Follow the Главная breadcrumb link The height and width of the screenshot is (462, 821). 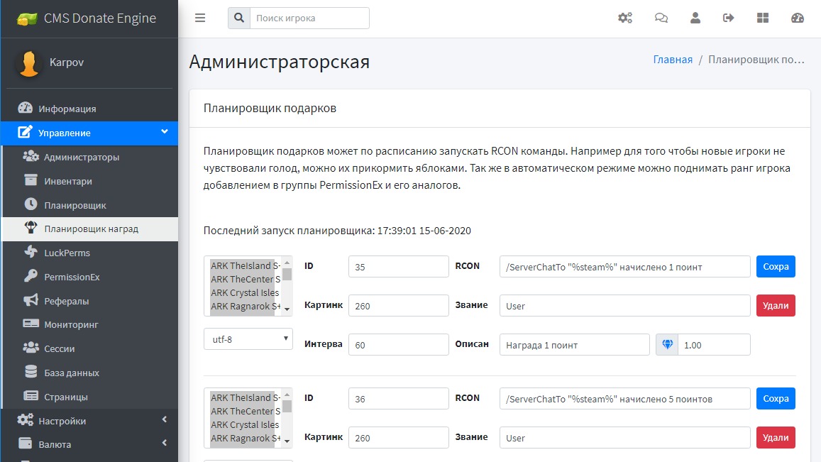(672, 60)
